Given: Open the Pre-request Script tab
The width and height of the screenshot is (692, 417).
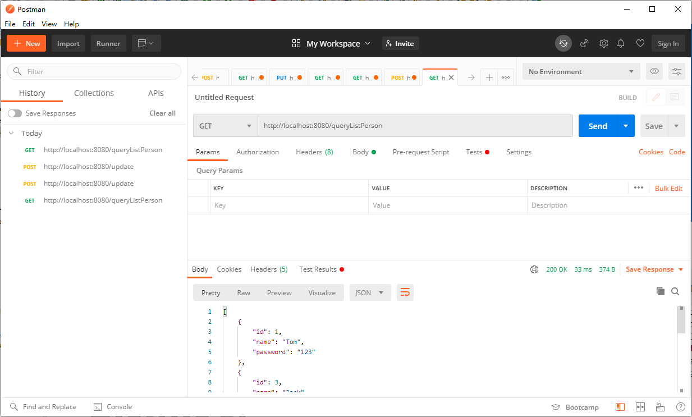Looking at the screenshot, I should 421,152.
